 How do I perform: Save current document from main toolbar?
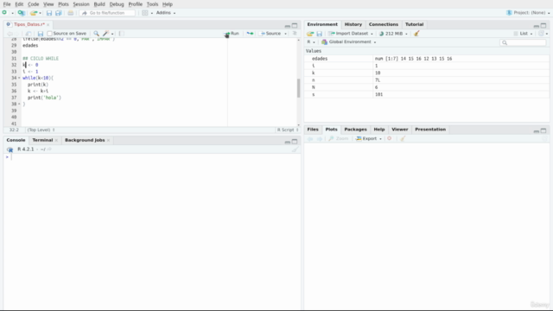click(x=49, y=13)
